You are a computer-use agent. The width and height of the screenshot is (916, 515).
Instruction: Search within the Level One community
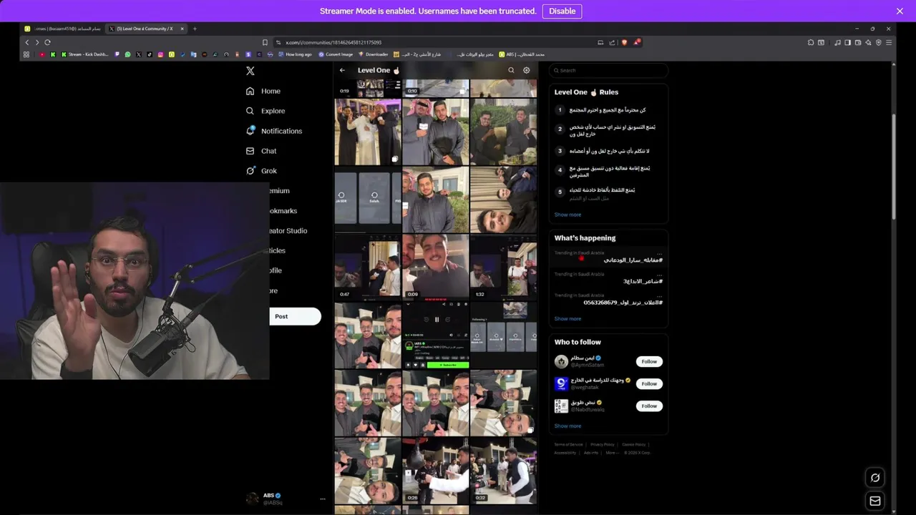(511, 70)
